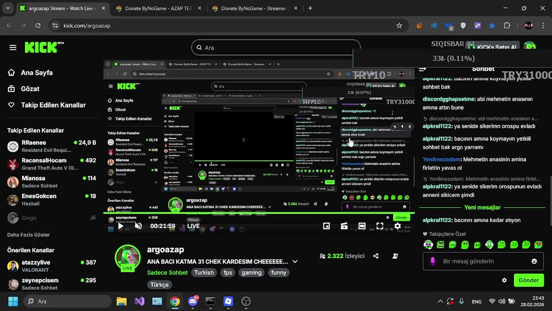Open the Sadece Sohbet category link
The image size is (552, 311).
[x=167, y=273]
